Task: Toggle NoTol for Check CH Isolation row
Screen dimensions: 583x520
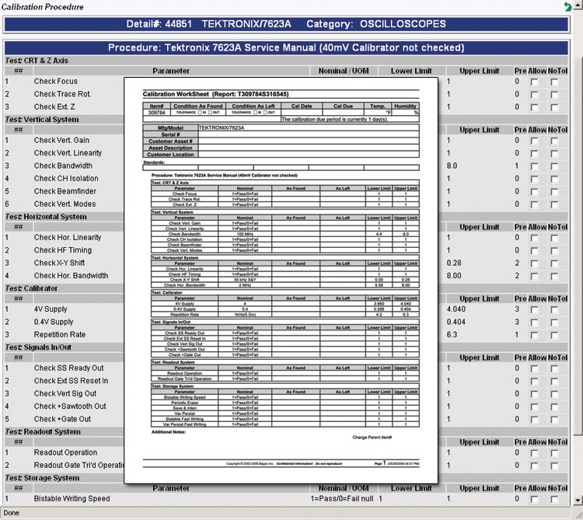Action: pyautogui.click(x=554, y=179)
